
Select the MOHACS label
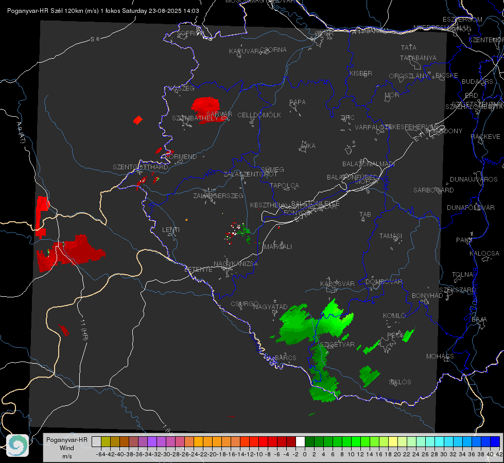(440, 357)
